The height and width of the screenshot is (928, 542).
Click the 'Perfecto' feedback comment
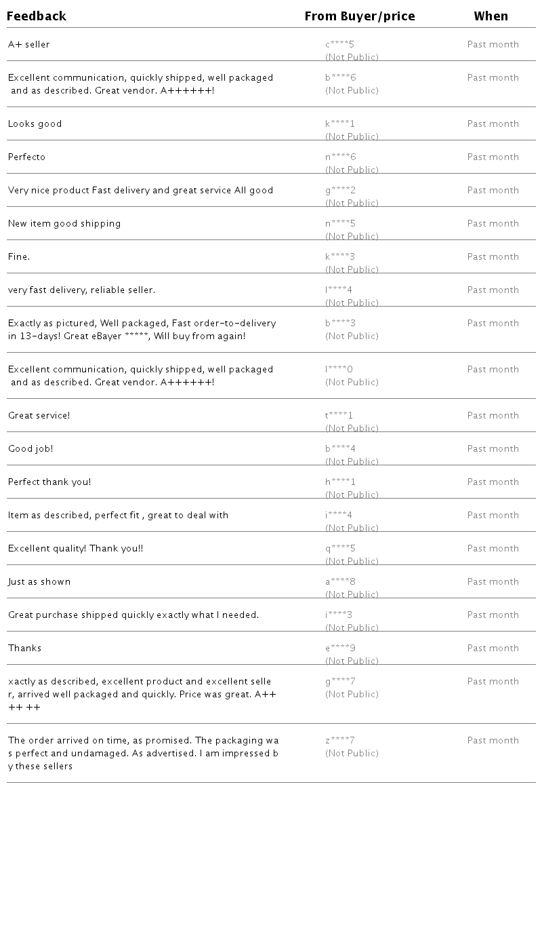[x=27, y=157]
